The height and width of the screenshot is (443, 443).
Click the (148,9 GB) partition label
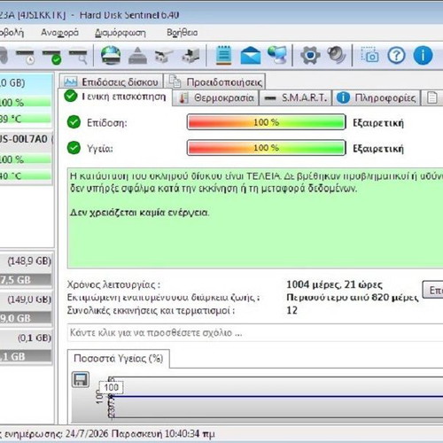pos(29,261)
